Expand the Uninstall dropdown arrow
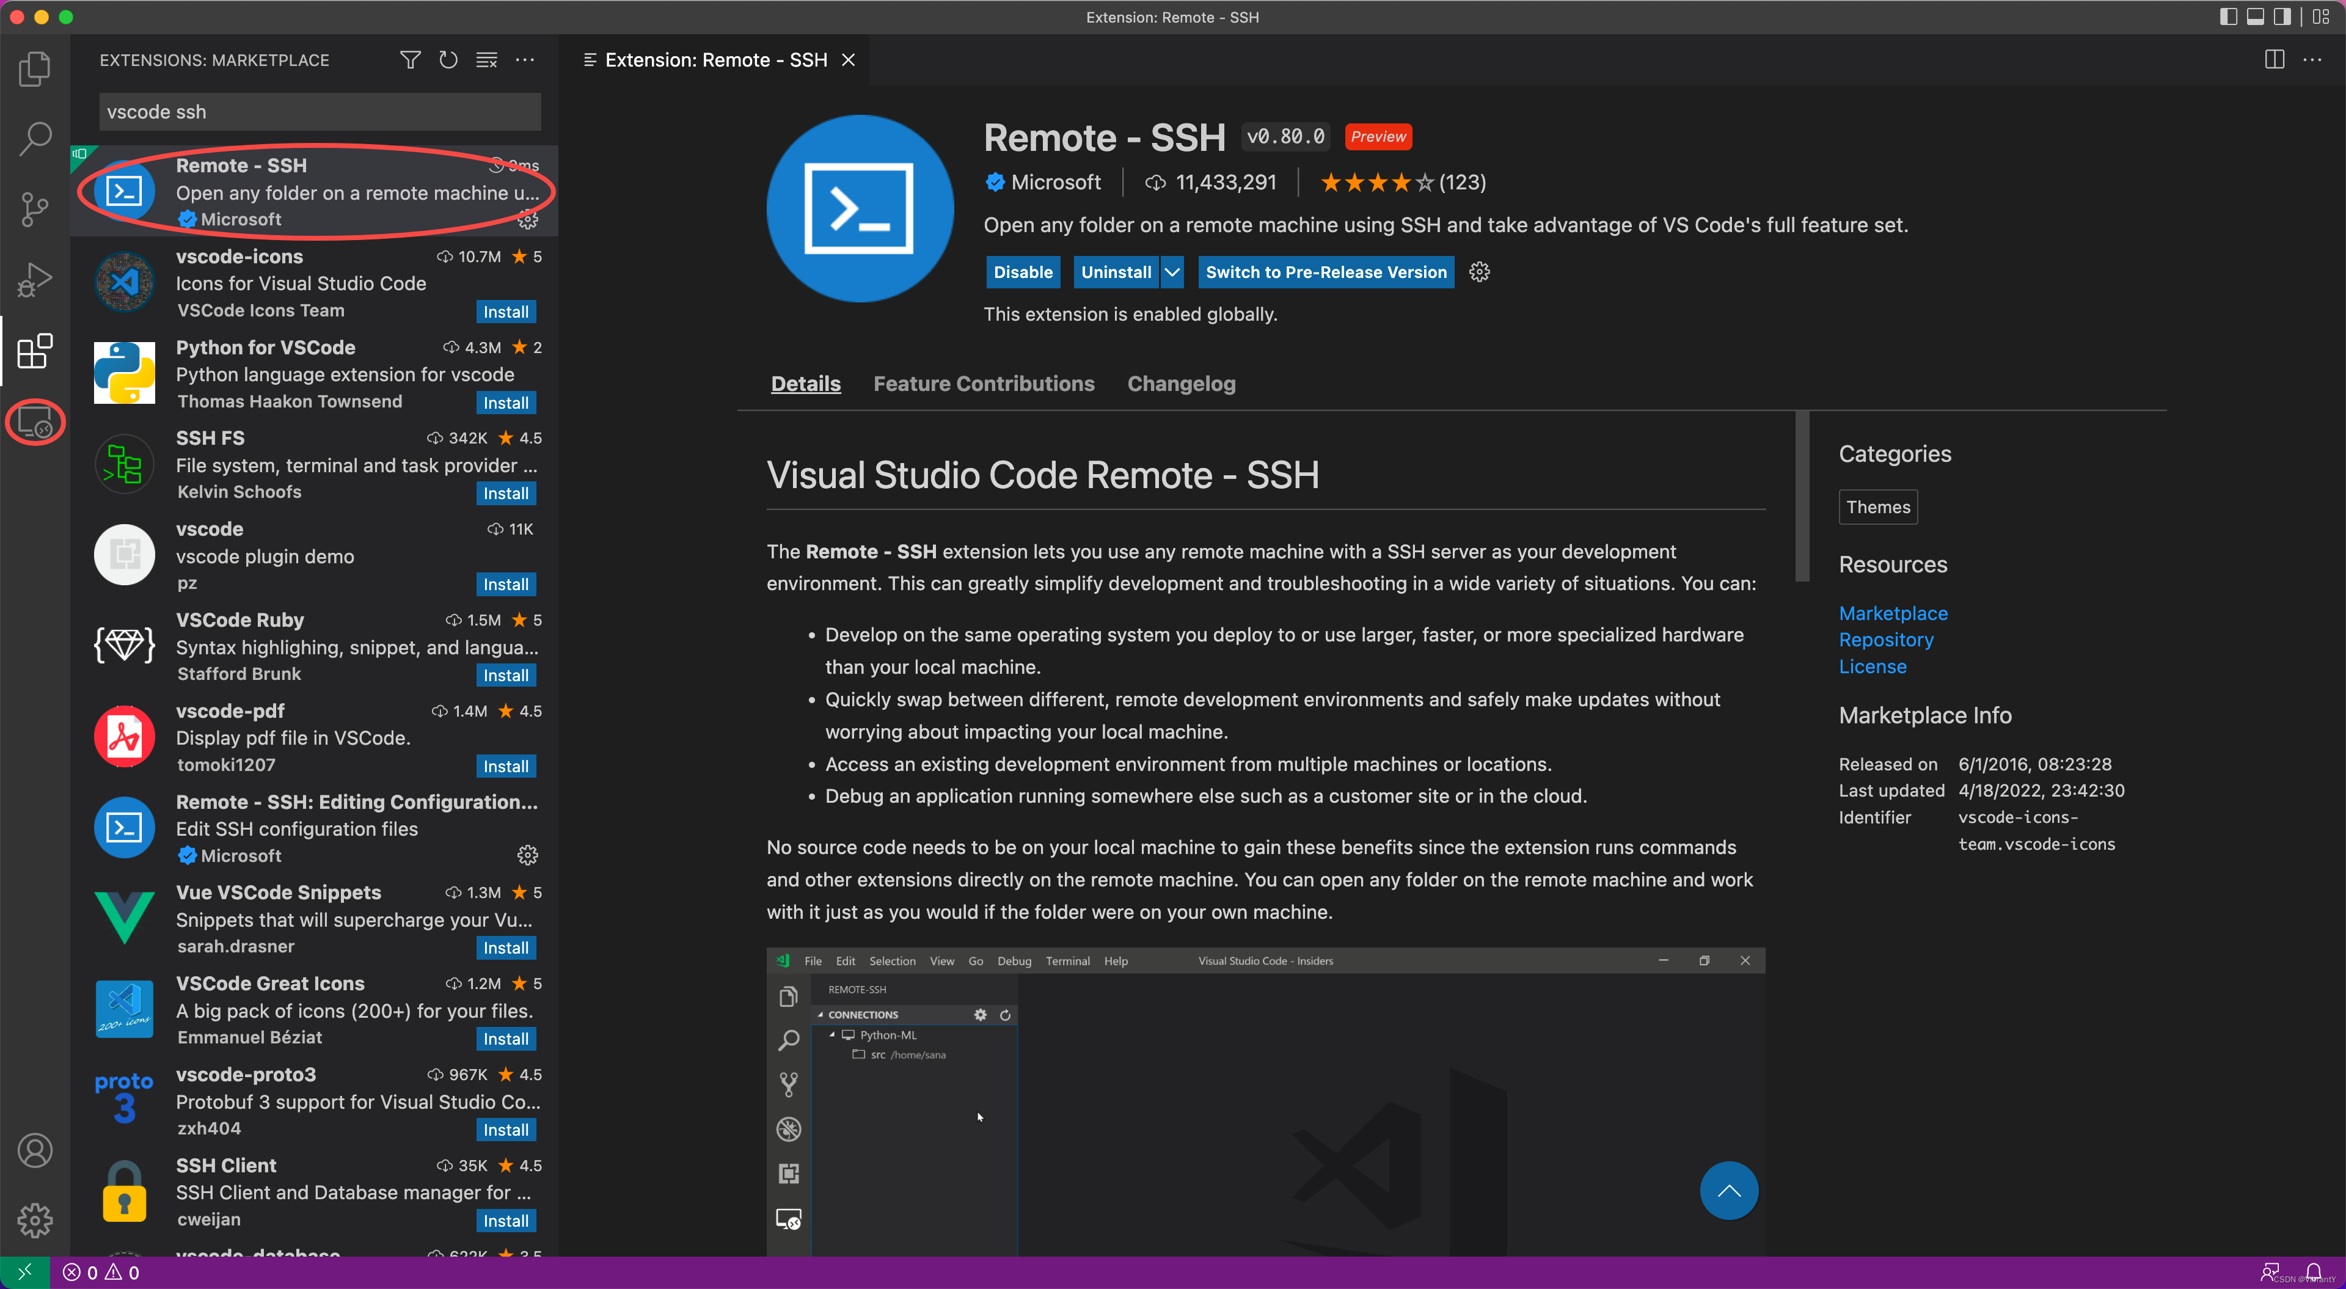The height and width of the screenshot is (1289, 2346). tap(1172, 272)
